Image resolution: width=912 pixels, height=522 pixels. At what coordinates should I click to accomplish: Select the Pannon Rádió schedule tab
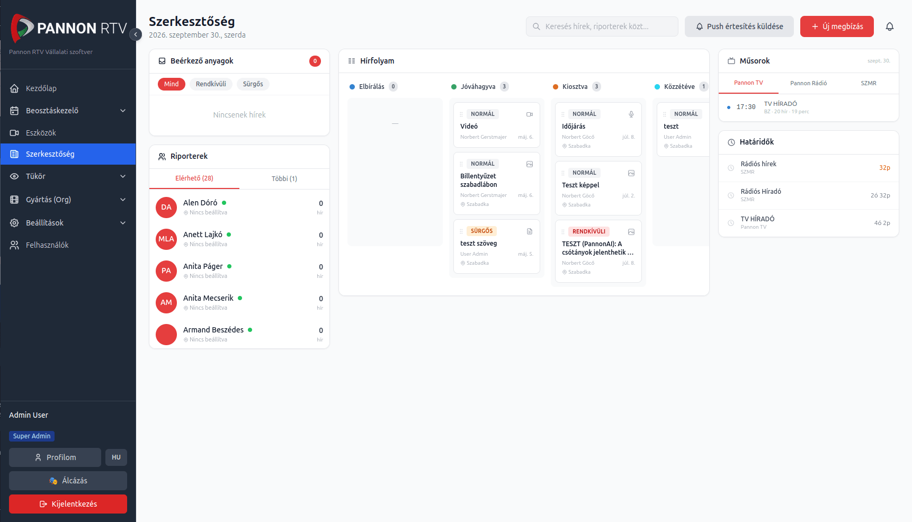(808, 83)
